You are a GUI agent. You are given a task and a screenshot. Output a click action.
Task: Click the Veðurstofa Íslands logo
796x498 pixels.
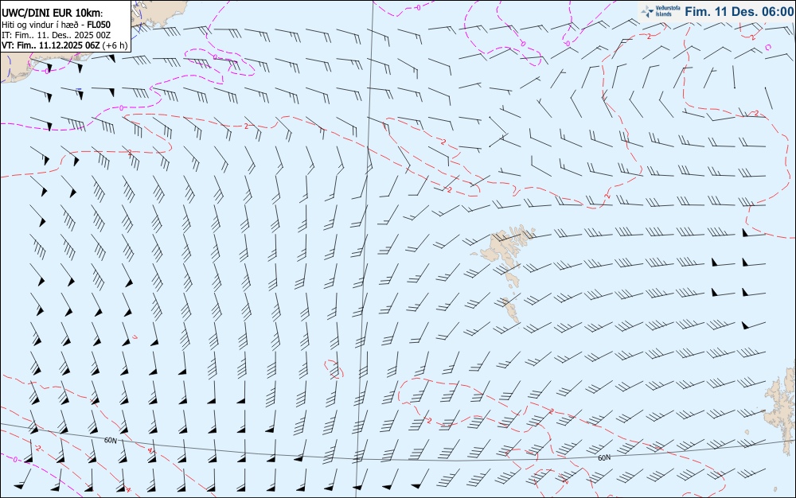pos(661,11)
